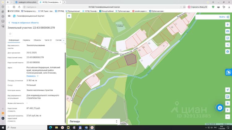Screen dimensions: 232x130
Task: Zoom in the map with the plus button
Action: [x=228, y=110]
